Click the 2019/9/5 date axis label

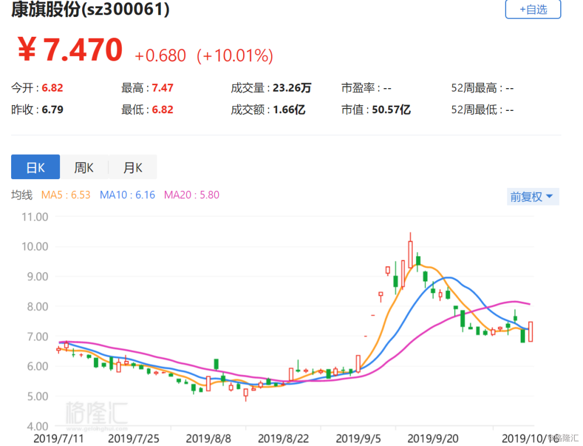(x=358, y=438)
